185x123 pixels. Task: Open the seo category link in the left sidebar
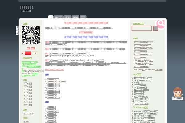click(27, 122)
